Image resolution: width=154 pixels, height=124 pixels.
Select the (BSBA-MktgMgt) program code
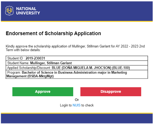point(41,76)
